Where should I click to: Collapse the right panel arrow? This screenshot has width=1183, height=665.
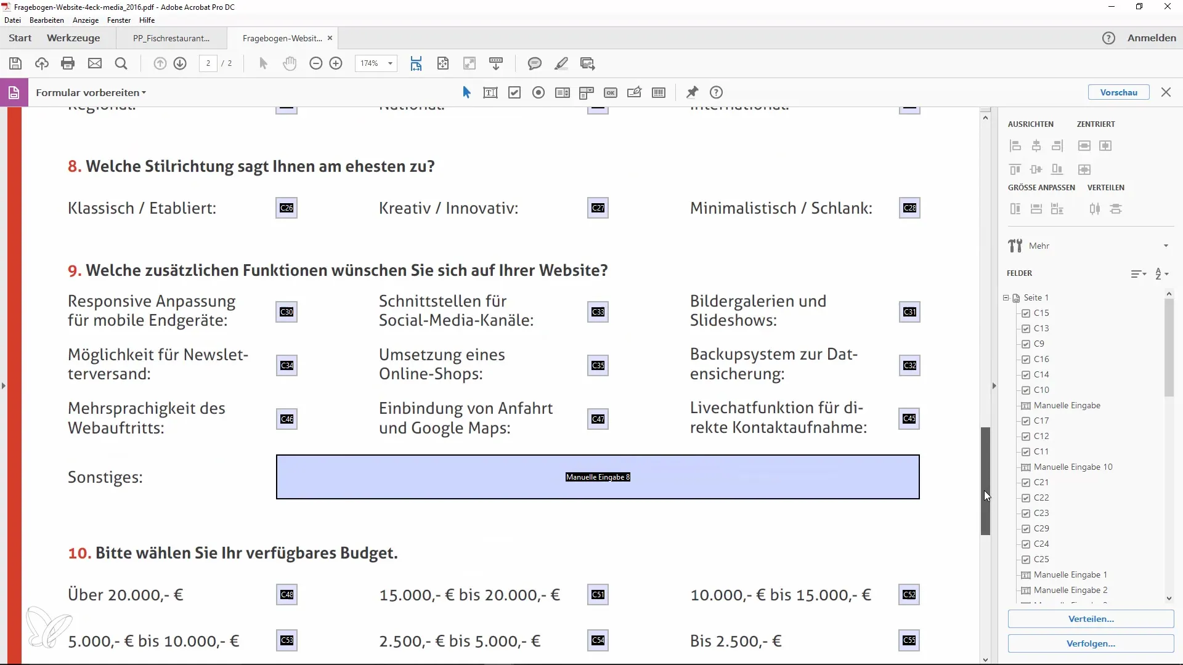tap(994, 386)
